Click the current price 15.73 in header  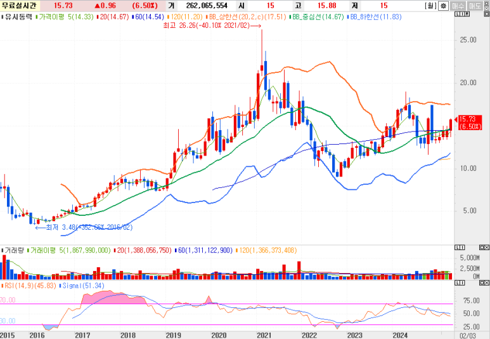pos(63,6)
